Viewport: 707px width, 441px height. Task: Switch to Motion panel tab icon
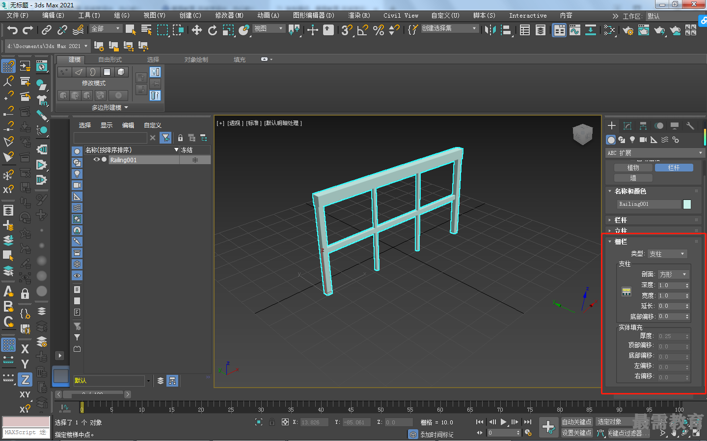point(659,126)
